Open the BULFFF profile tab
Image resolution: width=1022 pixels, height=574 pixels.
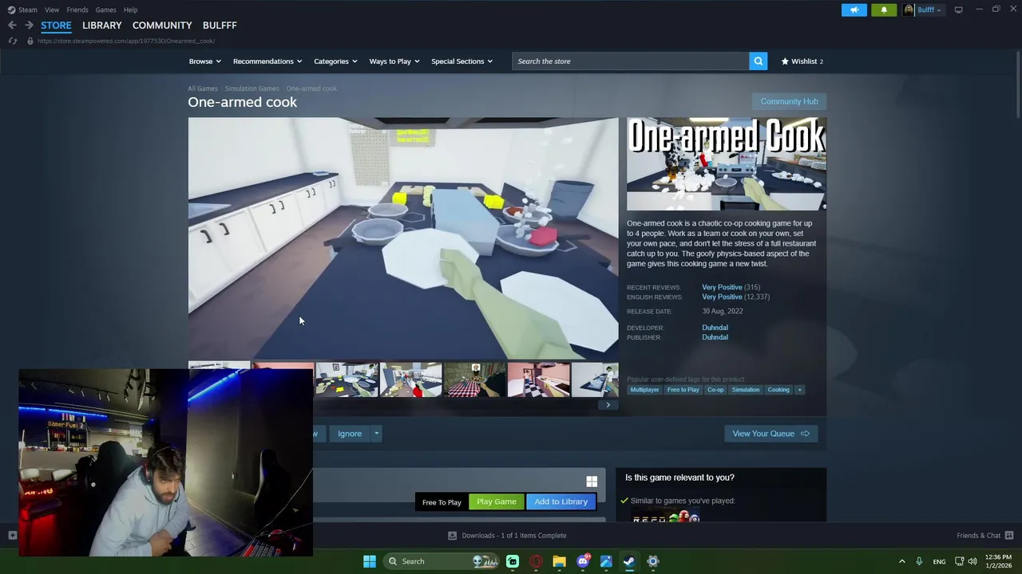click(x=220, y=26)
